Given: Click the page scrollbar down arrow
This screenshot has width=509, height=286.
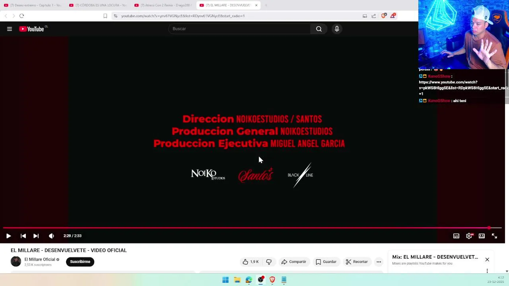Looking at the screenshot, I should pos(507,271).
